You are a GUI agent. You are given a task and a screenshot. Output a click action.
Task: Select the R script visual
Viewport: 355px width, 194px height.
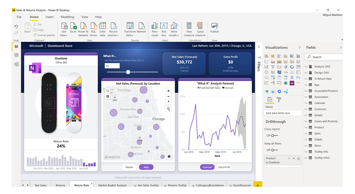292,78
